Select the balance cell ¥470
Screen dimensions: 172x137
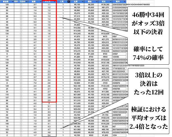[105, 36]
